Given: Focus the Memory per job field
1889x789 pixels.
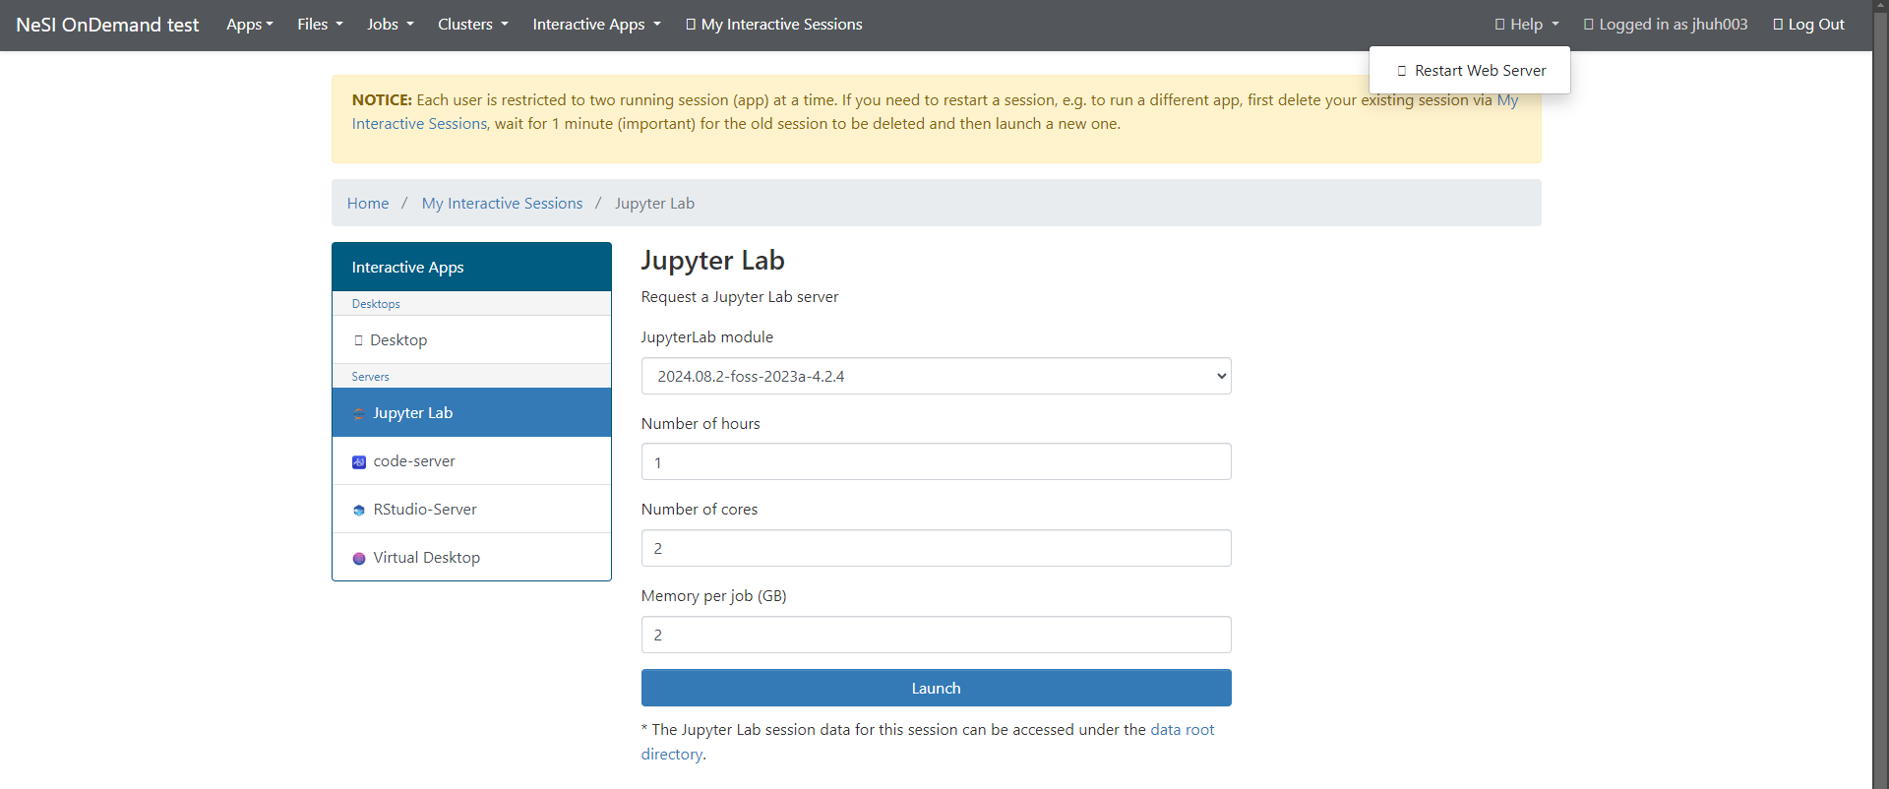Looking at the screenshot, I should click(x=936, y=635).
